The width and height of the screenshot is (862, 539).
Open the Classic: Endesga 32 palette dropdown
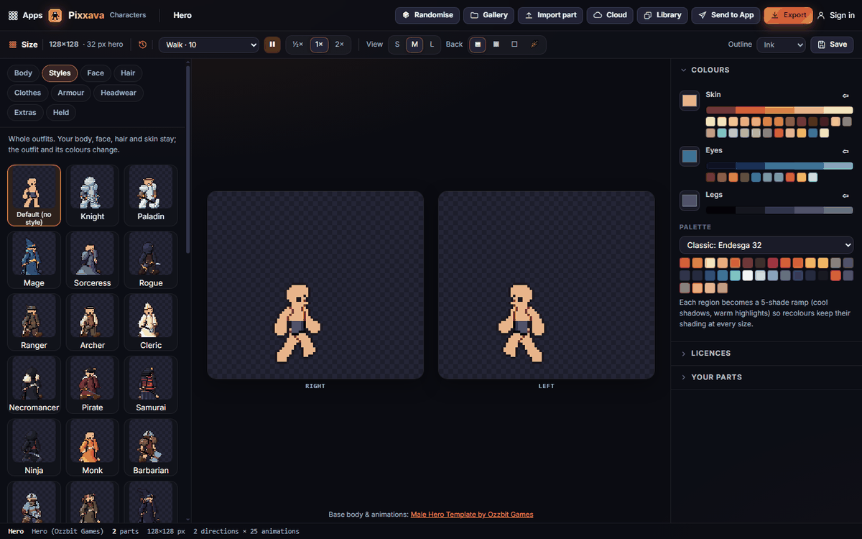[766, 245]
